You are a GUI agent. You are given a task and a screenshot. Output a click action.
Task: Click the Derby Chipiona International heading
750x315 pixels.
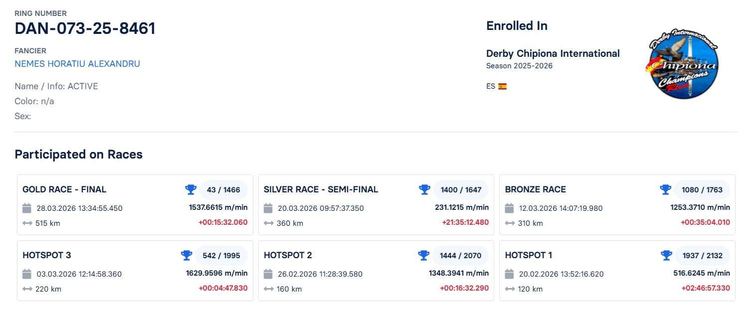(553, 53)
